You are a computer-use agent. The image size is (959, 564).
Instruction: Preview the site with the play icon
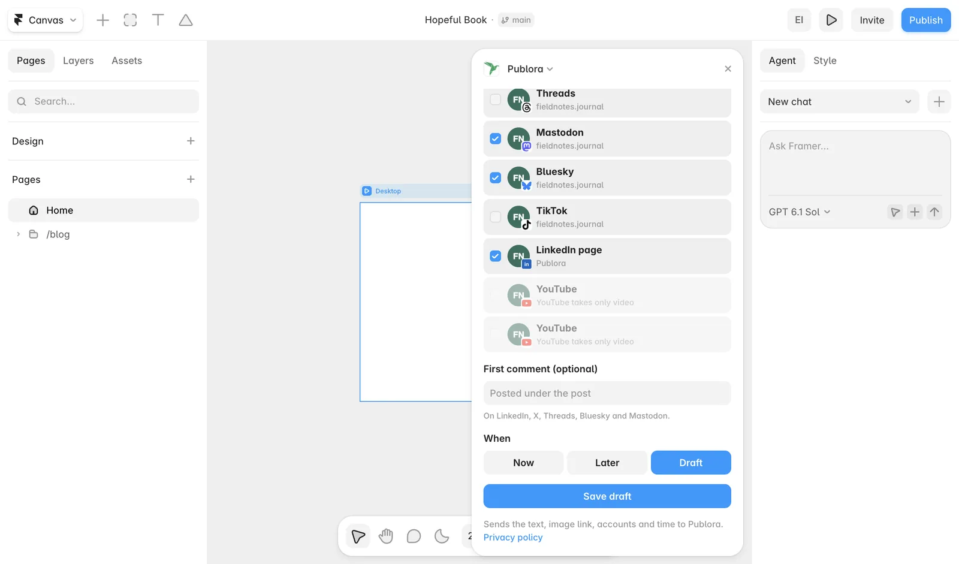831,20
